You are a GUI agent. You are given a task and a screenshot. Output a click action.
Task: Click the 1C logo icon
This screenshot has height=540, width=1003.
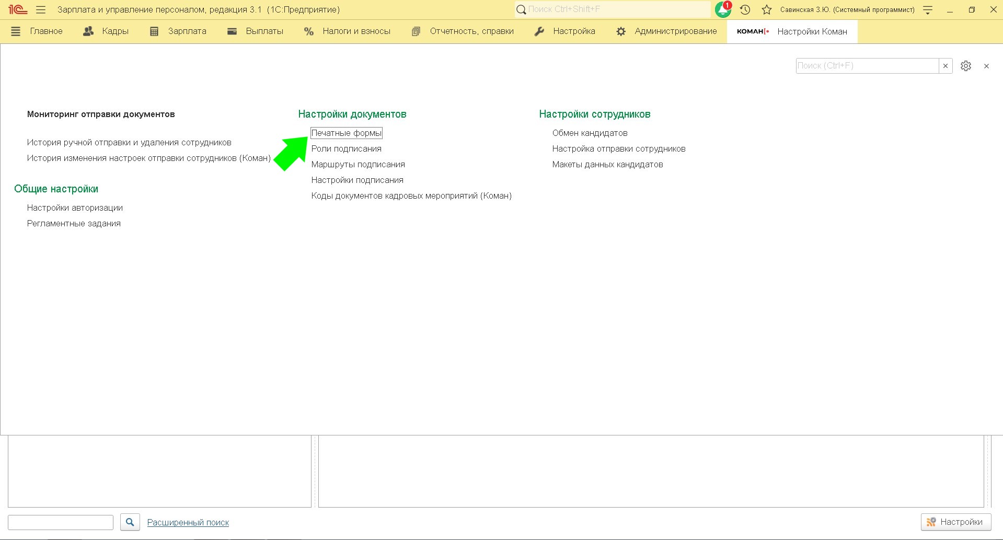[17, 10]
